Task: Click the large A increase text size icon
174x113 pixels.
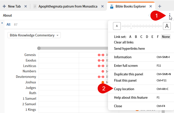Action: click(167, 26)
